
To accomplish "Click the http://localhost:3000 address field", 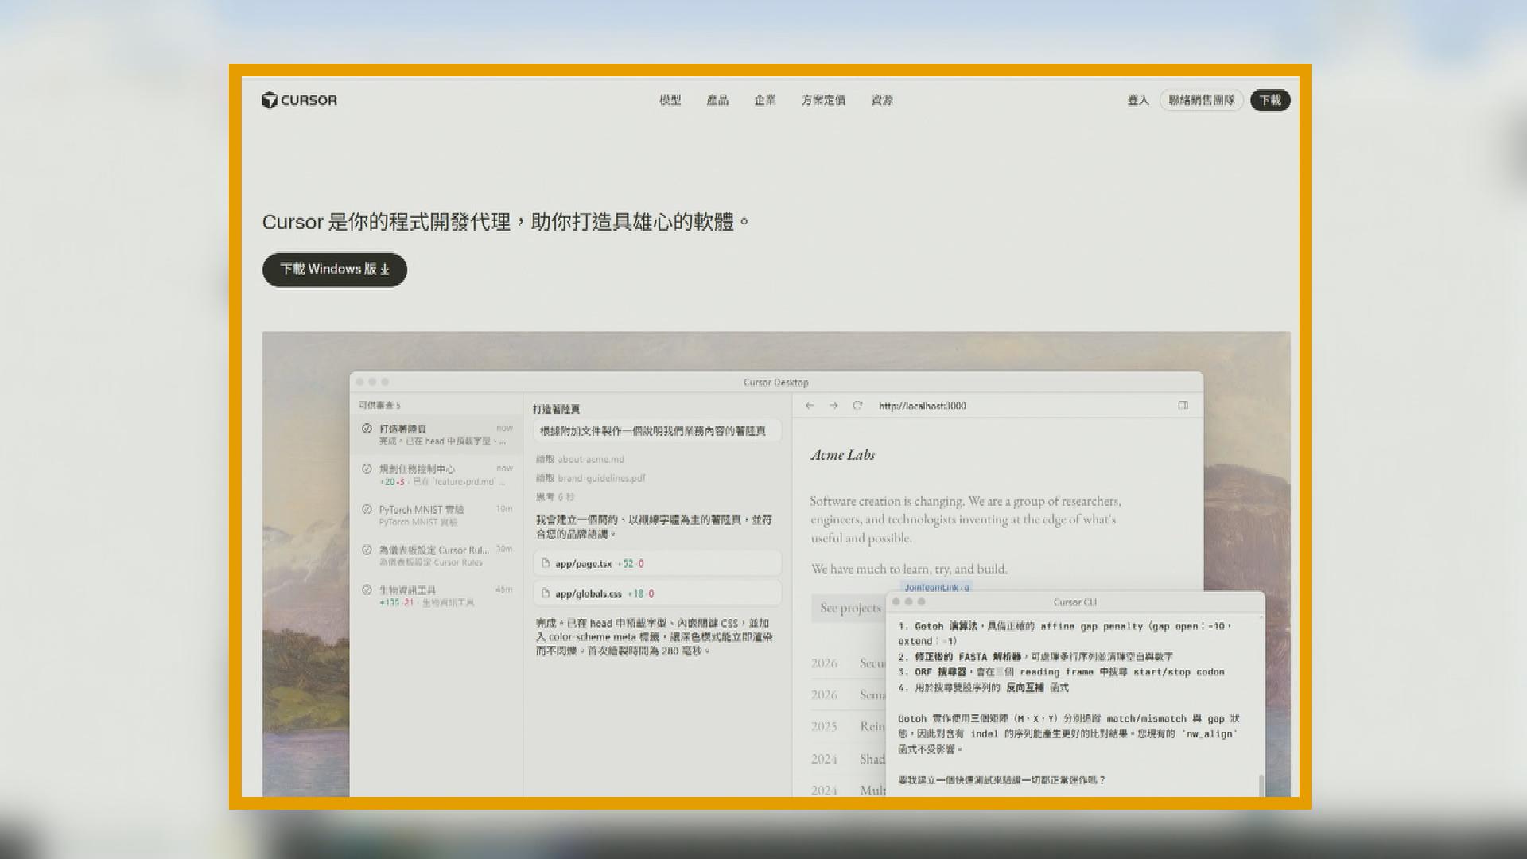I will click(x=923, y=406).
